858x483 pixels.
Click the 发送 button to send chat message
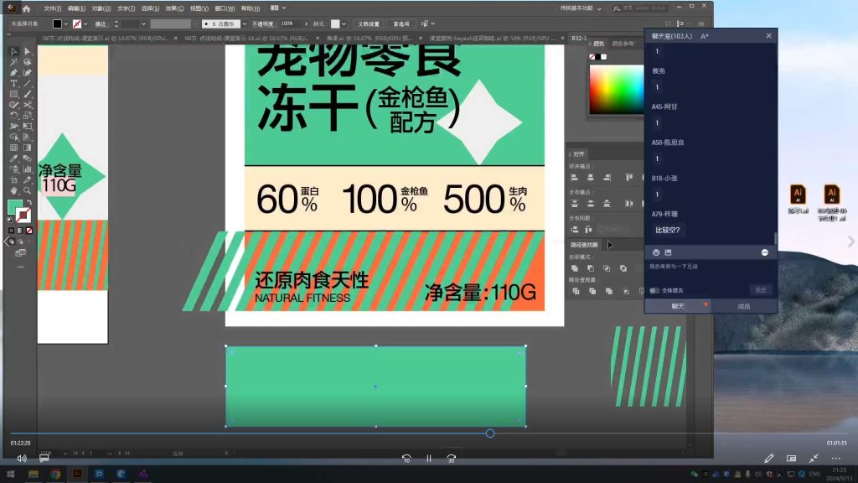[x=761, y=289]
